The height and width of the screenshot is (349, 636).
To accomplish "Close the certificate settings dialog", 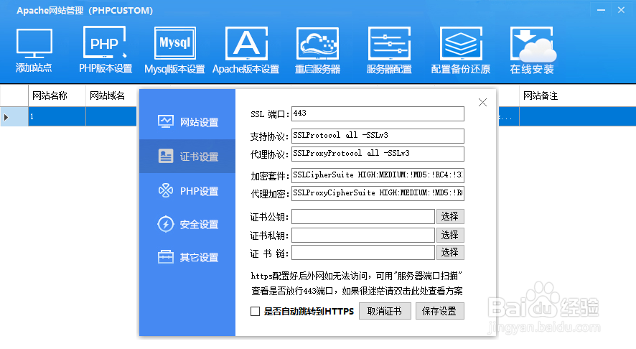I will pyautogui.click(x=482, y=102).
